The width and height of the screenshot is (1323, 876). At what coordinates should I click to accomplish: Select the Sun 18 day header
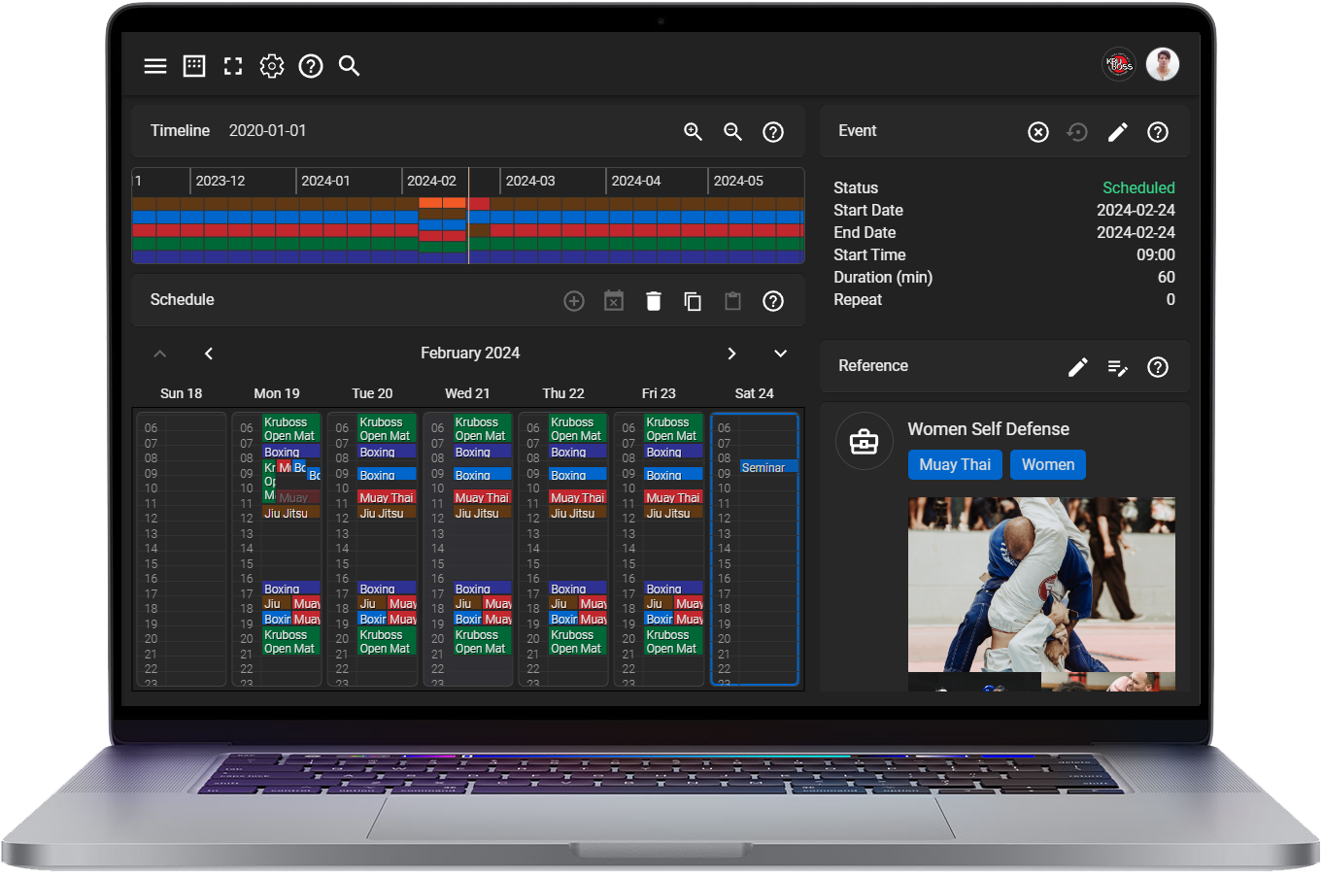pyautogui.click(x=182, y=393)
